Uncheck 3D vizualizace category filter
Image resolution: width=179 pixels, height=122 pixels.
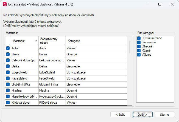(x=139, y=38)
